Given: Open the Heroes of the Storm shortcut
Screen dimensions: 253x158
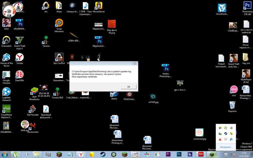Looking at the screenshot, I should pos(7,60).
